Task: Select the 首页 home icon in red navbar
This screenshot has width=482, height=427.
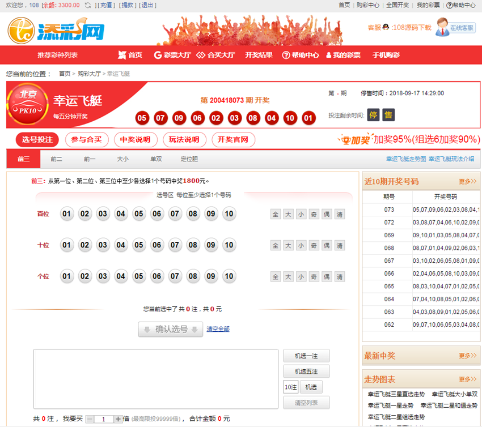Action: (x=124, y=54)
